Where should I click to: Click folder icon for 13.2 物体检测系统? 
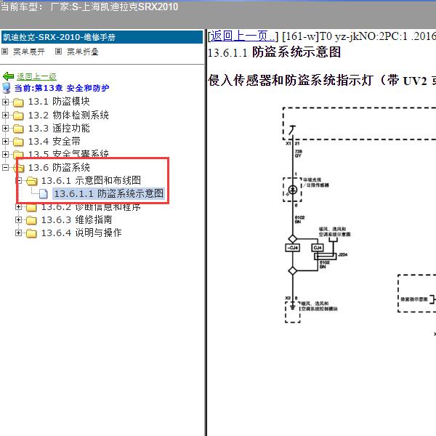click(x=18, y=115)
